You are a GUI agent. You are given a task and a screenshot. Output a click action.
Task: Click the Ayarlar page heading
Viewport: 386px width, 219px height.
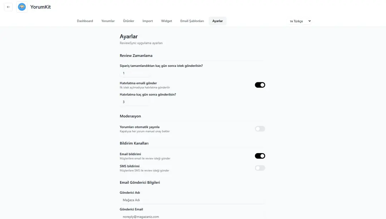(x=129, y=36)
